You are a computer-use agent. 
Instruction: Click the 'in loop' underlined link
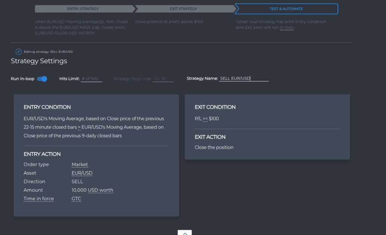[286, 27]
